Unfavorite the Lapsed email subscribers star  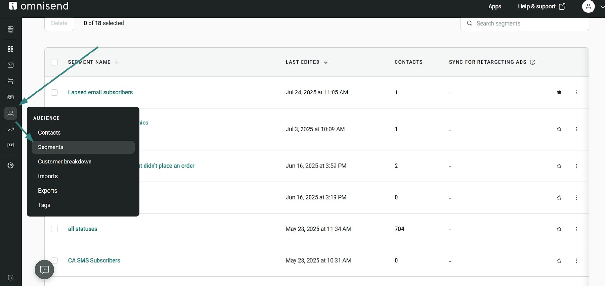pos(559,92)
